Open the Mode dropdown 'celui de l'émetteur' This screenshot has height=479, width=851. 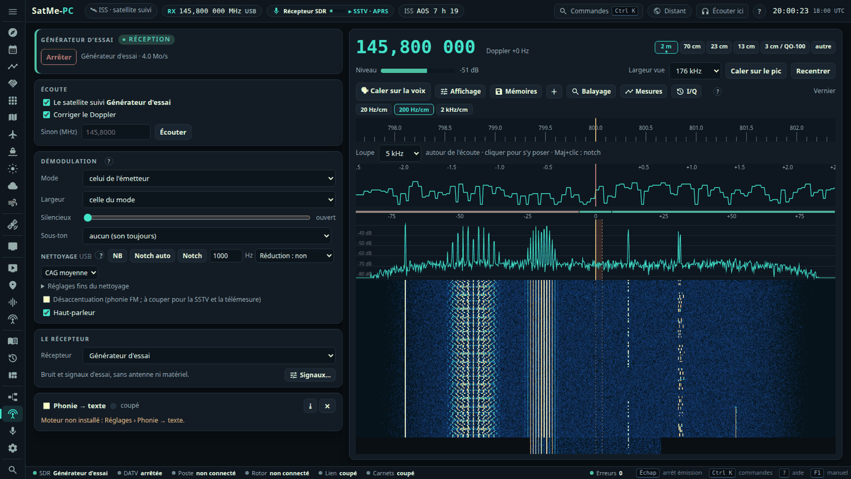208,179
